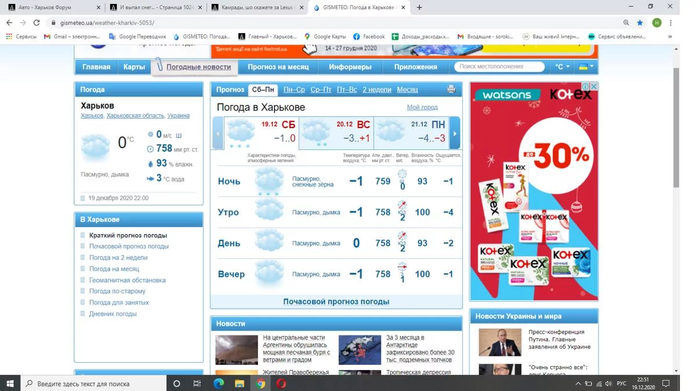Open Прогноз на месяц menu item
Viewport: 696px width, 391px height.
pos(278,67)
